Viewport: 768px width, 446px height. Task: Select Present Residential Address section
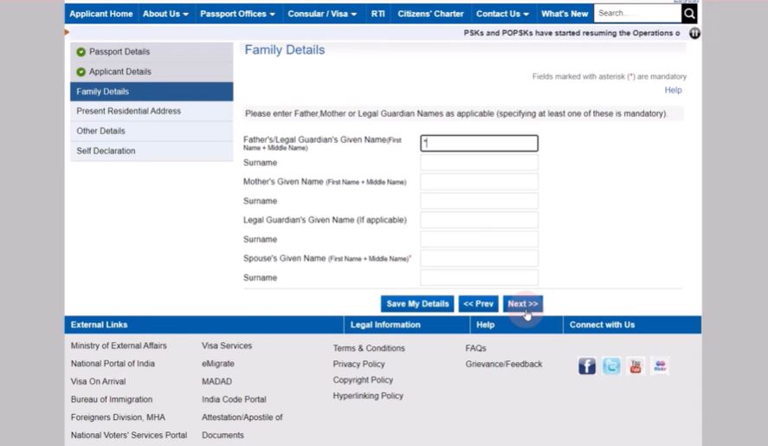click(x=129, y=111)
